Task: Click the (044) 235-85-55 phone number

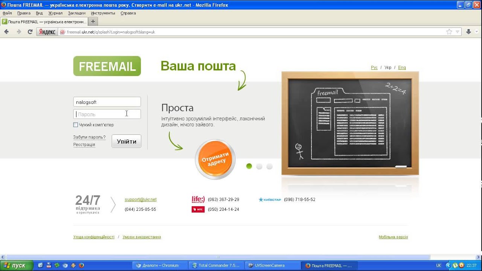Action: click(140, 209)
